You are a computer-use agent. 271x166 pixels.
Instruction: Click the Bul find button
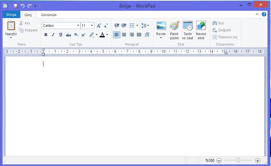click(x=218, y=23)
